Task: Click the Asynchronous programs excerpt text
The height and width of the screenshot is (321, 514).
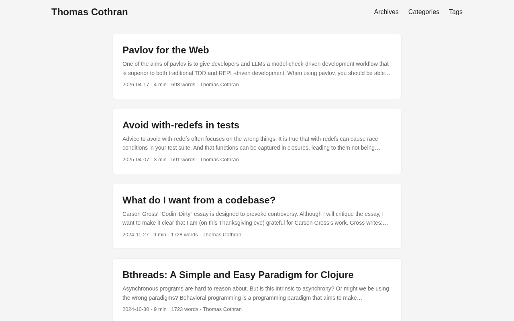Action: pyautogui.click(x=256, y=293)
